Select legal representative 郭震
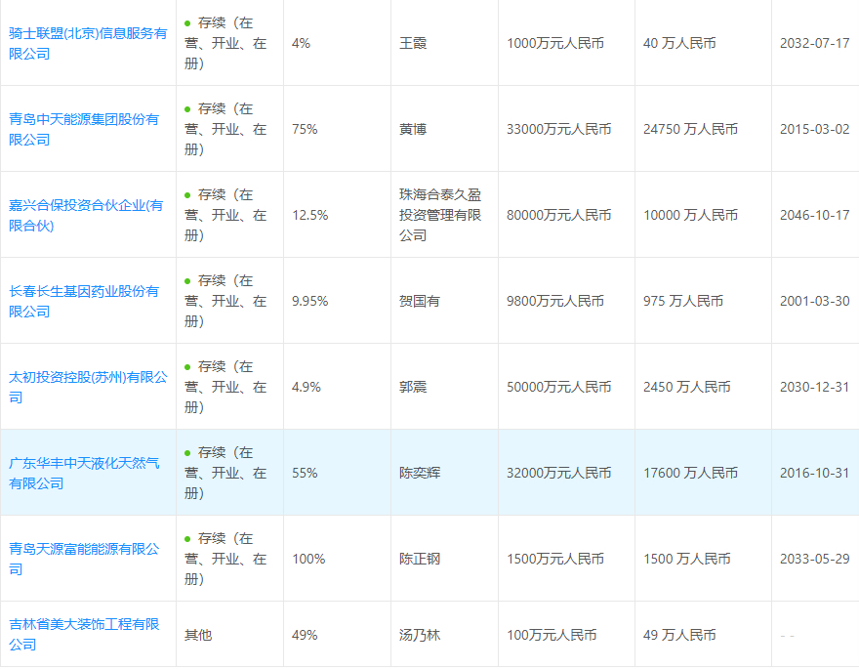859x669 pixels. 413,388
